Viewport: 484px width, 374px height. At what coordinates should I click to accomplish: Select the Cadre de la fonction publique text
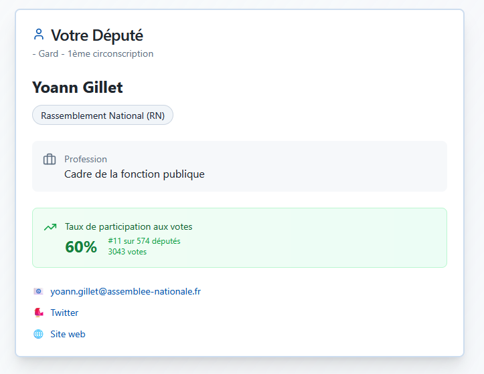[134, 174]
